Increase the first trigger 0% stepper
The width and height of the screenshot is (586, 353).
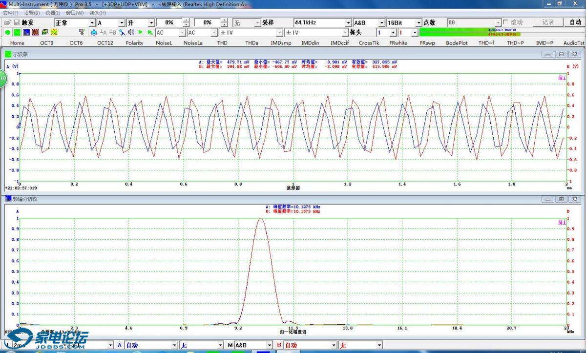click(186, 21)
